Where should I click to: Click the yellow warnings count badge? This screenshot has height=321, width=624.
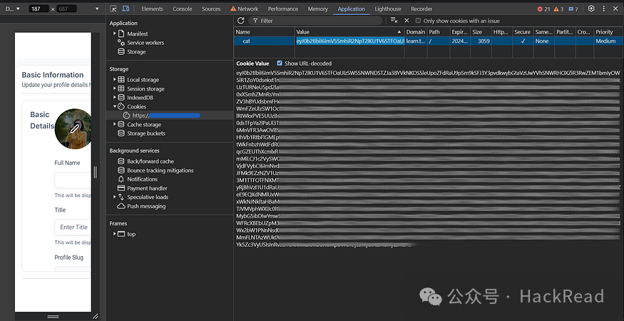click(x=558, y=9)
